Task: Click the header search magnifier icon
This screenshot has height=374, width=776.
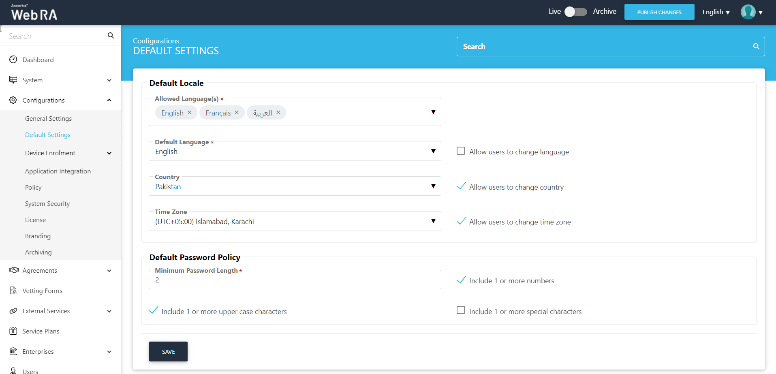Action: pyautogui.click(x=756, y=46)
